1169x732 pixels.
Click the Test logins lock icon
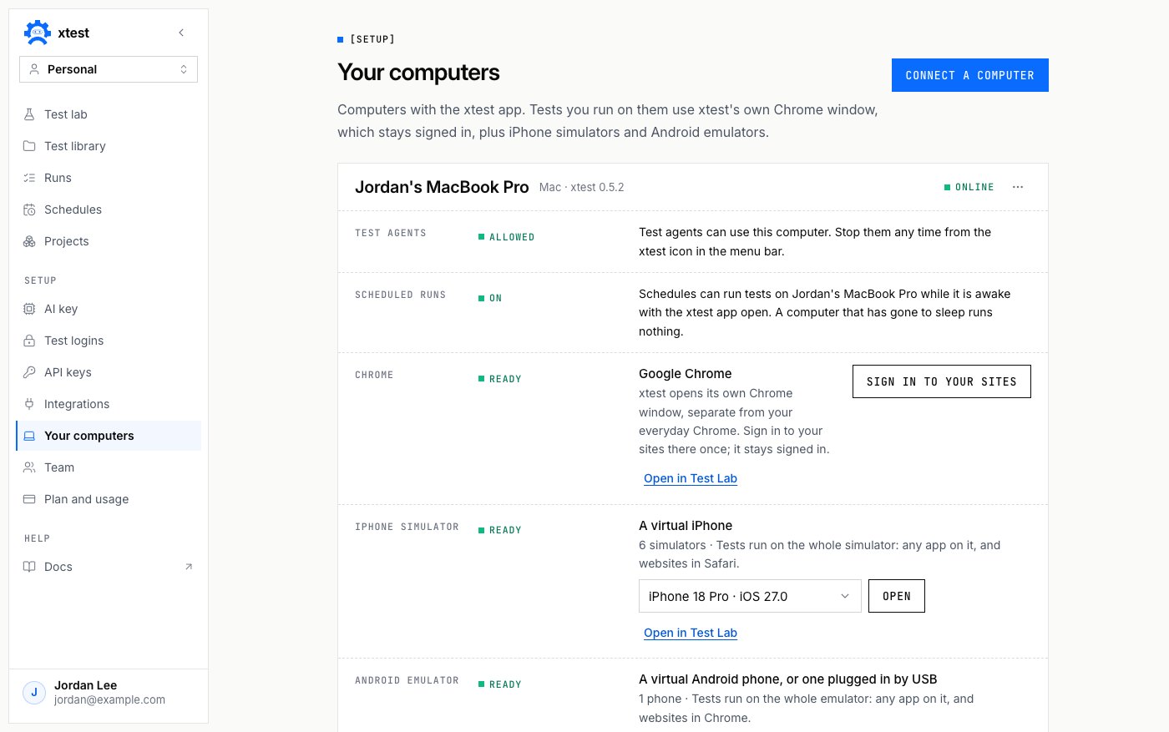(x=29, y=341)
